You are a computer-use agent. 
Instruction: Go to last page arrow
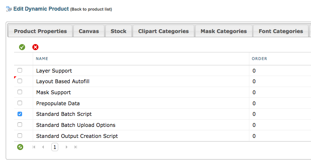click(x=76, y=147)
